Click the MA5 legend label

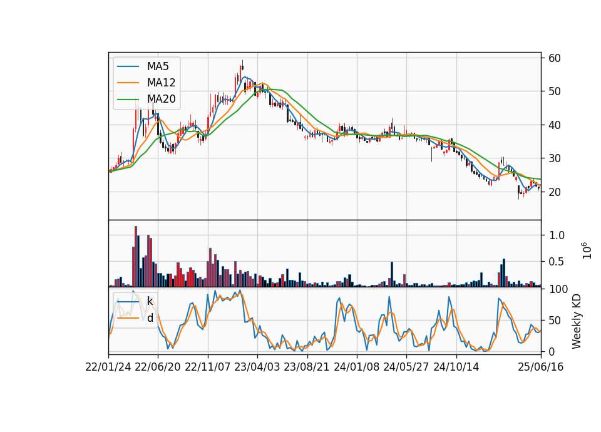(158, 66)
